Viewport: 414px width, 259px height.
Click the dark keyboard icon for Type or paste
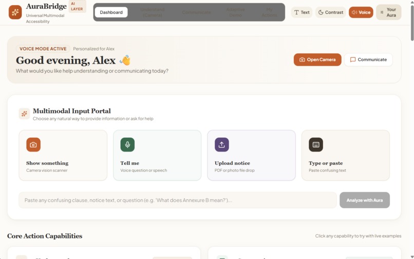316,144
